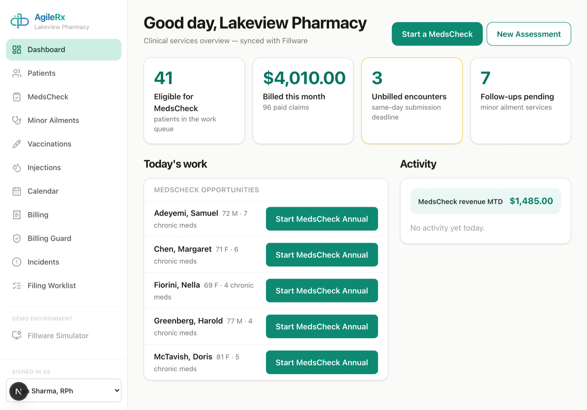Click patient name Chen, Margaret
587x410 pixels.
tap(183, 249)
